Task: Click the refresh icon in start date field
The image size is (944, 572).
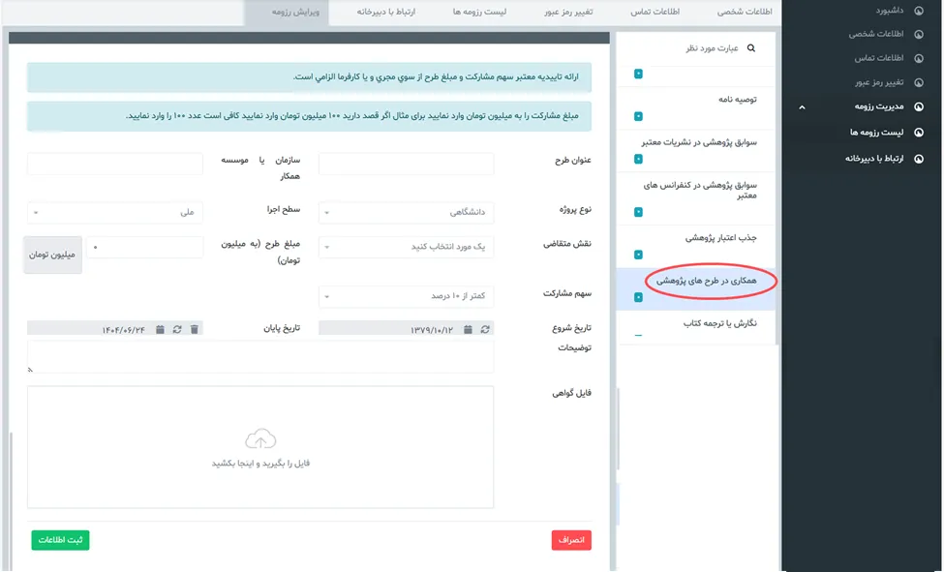Action: point(485,330)
